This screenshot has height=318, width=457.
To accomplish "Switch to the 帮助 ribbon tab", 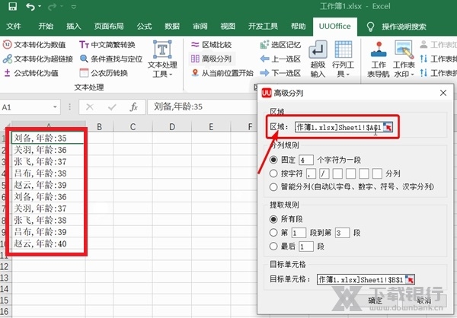I will [x=298, y=27].
